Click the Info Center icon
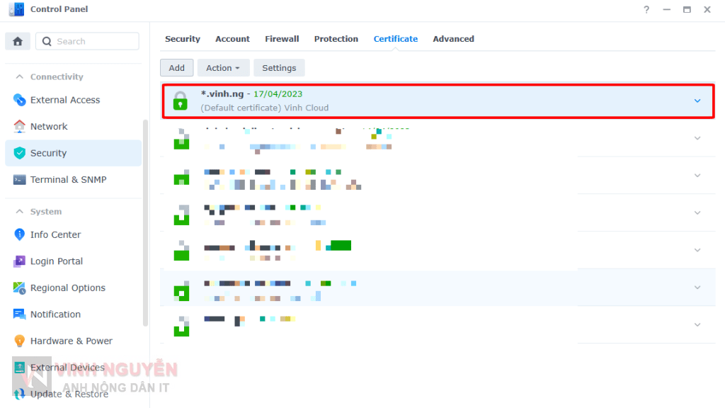 pos(19,234)
